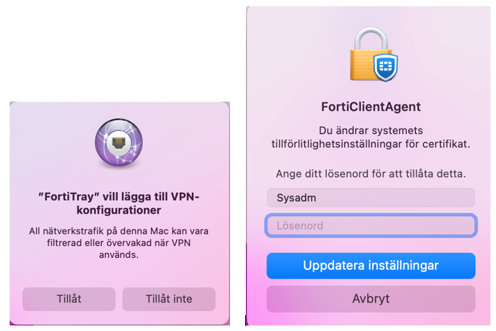Click the FortiClientAgent dialog title

click(371, 107)
